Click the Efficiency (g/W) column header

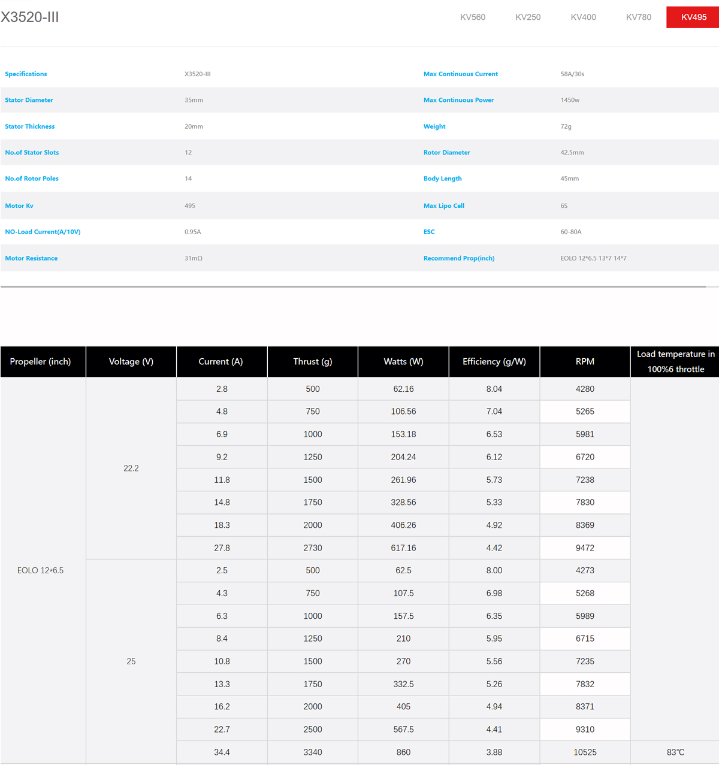pyautogui.click(x=494, y=362)
